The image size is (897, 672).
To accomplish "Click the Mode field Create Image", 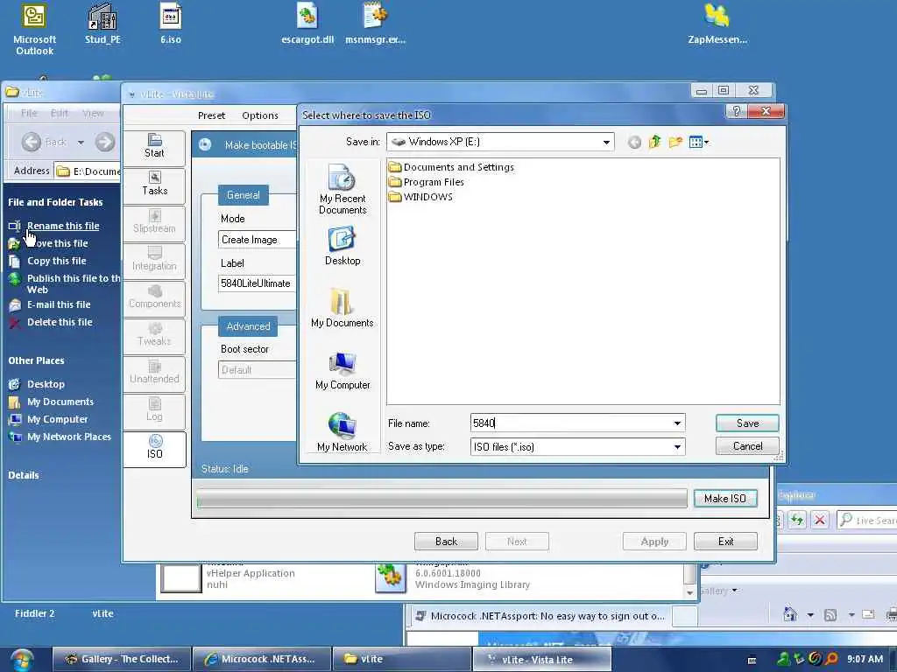I will click(257, 240).
